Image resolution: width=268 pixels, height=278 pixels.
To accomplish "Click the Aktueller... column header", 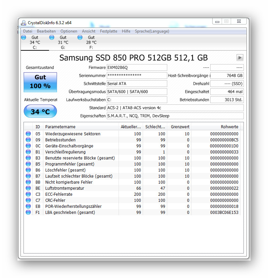I will (x=131, y=127).
